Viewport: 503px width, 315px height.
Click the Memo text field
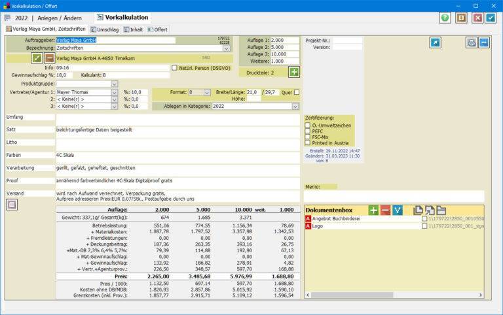394,196
